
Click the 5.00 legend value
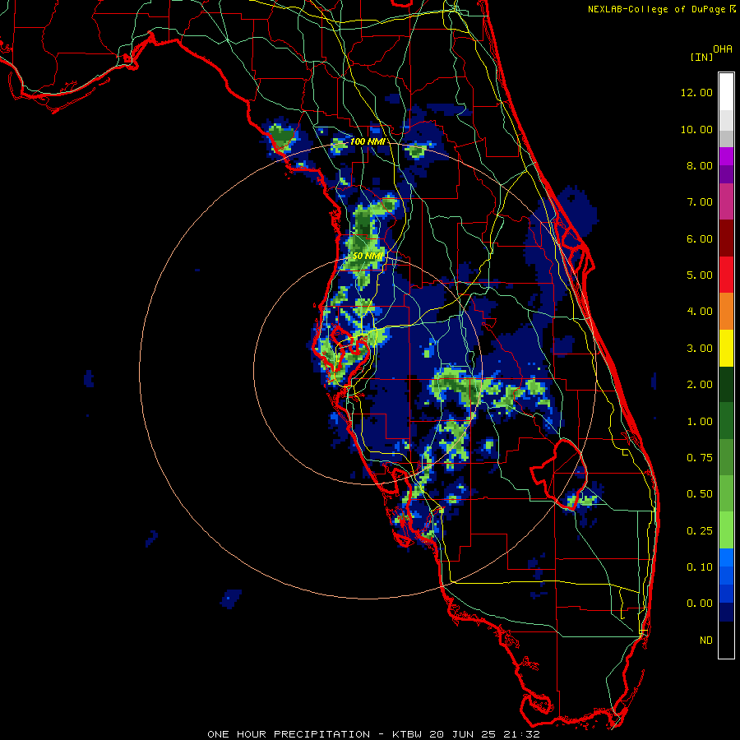click(700, 275)
